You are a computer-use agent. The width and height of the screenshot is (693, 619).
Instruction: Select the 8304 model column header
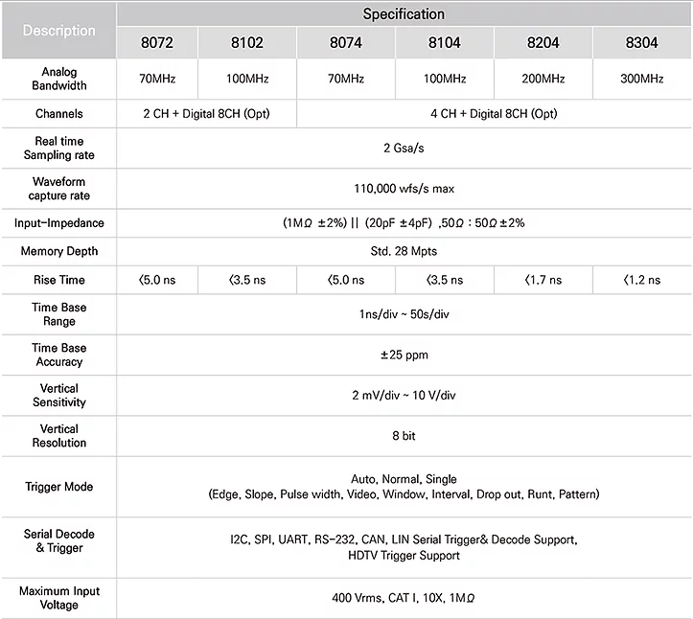pos(641,43)
